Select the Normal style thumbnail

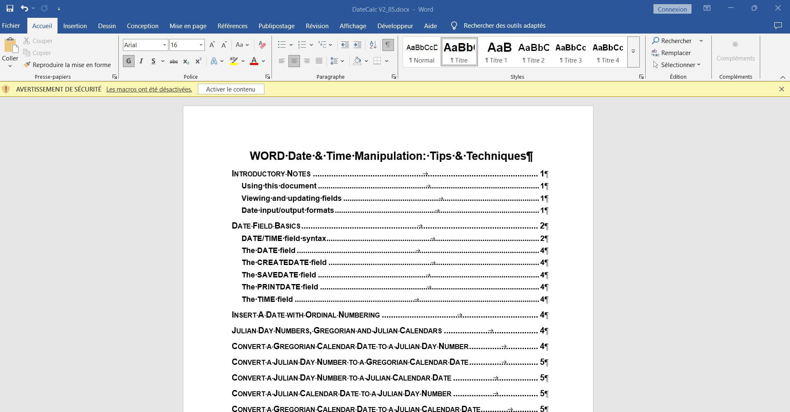422,52
